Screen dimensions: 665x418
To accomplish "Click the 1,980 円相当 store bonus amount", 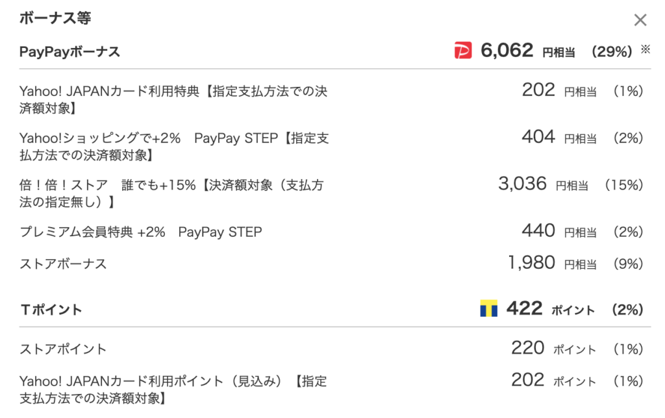I will [x=552, y=263].
